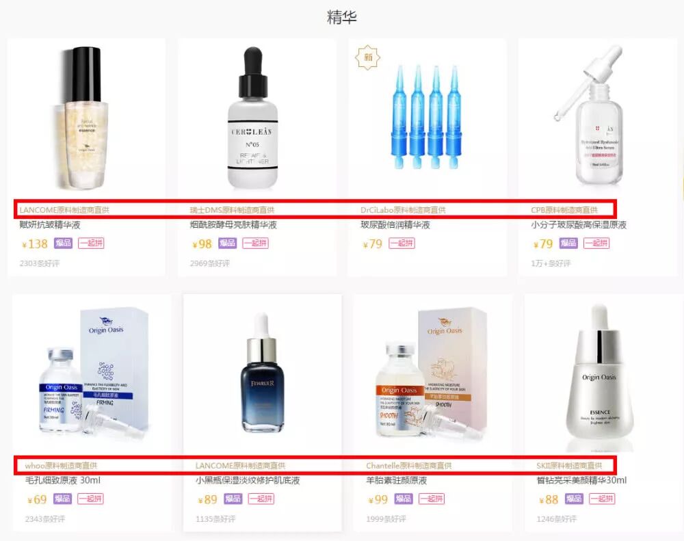The height and width of the screenshot is (541, 684).
Task: Open the gold essence bottle product image
Action: tap(83, 118)
